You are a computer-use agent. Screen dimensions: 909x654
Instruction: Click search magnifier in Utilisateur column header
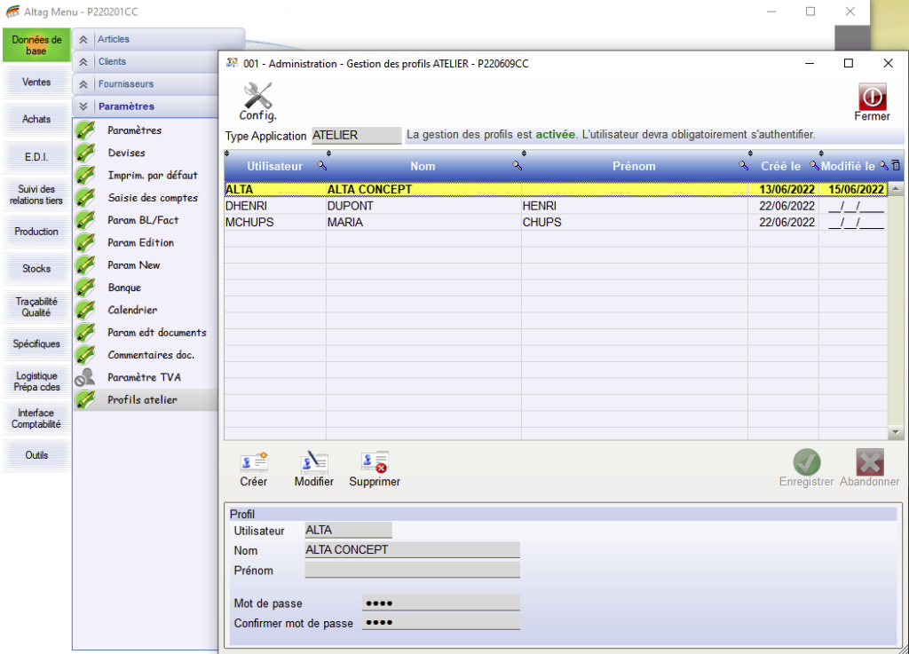tap(321, 166)
